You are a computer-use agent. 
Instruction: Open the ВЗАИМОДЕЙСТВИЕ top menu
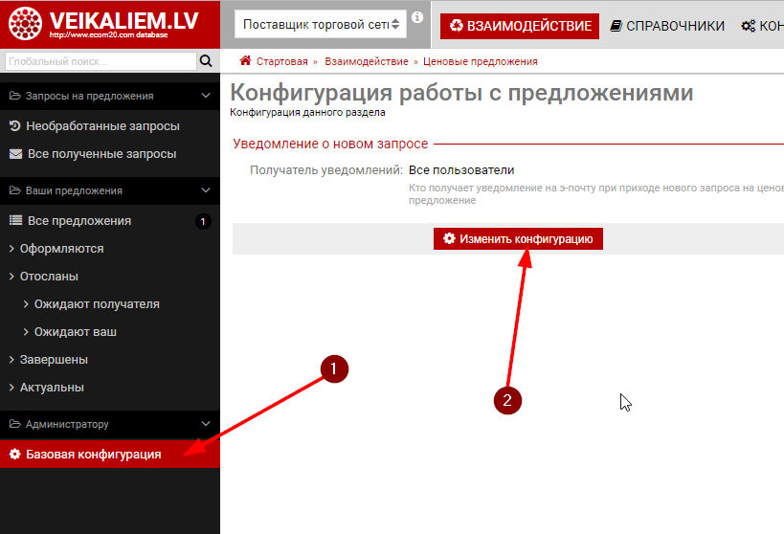click(520, 26)
